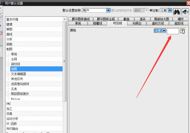
Task: Switch to the 截面 tab
Action: click(x=126, y=19)
